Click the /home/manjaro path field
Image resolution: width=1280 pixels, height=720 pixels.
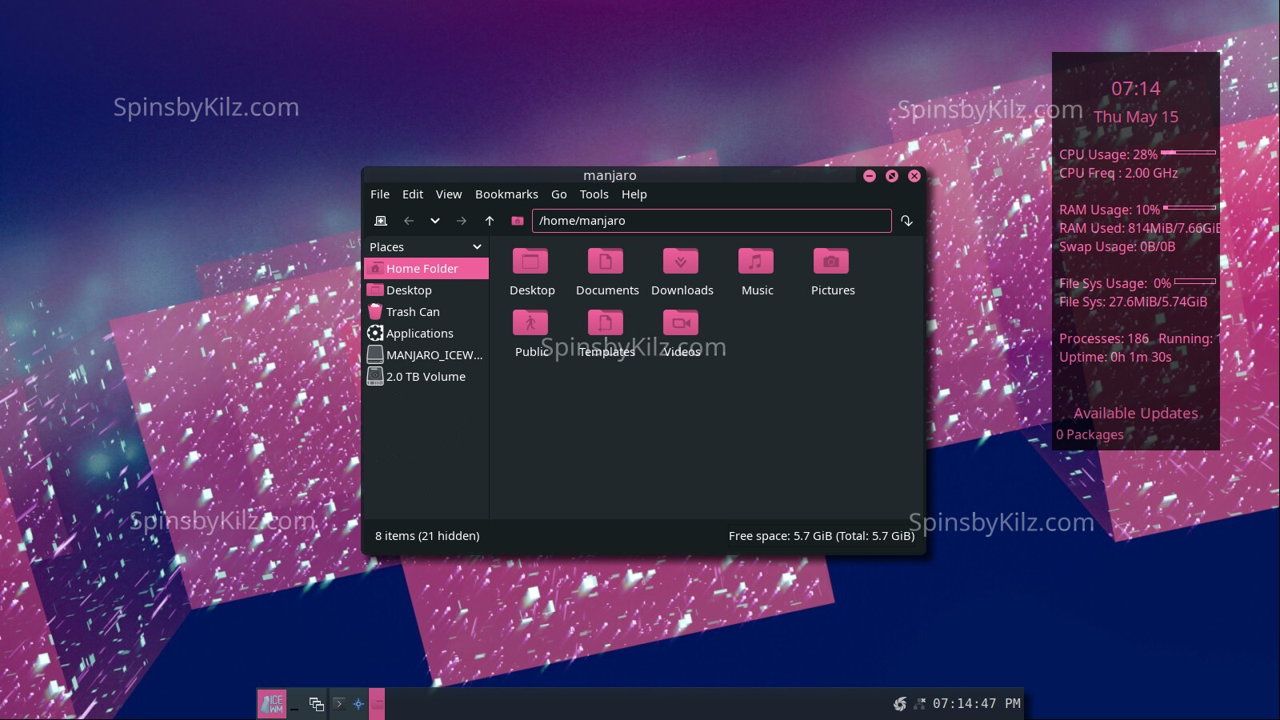(712, 221)
